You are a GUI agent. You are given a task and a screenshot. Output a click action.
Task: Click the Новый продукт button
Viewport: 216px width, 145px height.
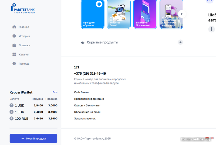(33, 139)
